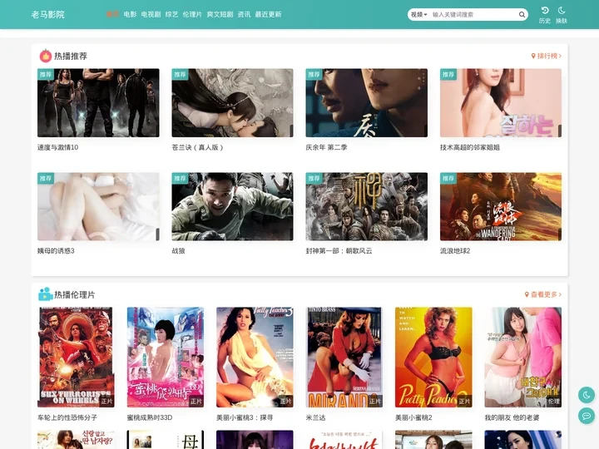
Task: Open the 庆余年 第二季 thumbnail
Action: [366, 103]
